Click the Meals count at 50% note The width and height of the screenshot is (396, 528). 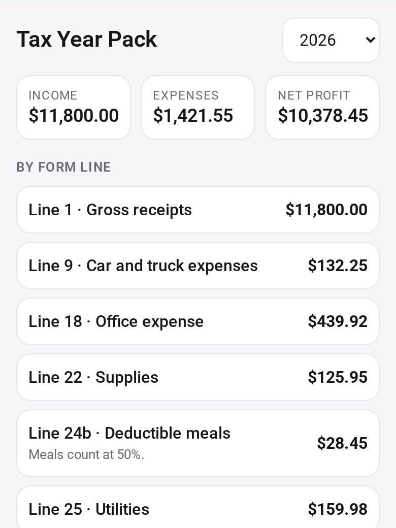[86, 454]
